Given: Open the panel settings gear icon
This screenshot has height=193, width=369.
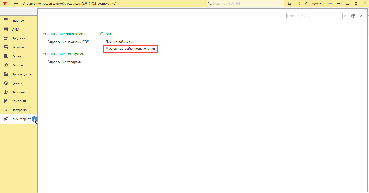Looking at the screenshot, I should 353,16.
